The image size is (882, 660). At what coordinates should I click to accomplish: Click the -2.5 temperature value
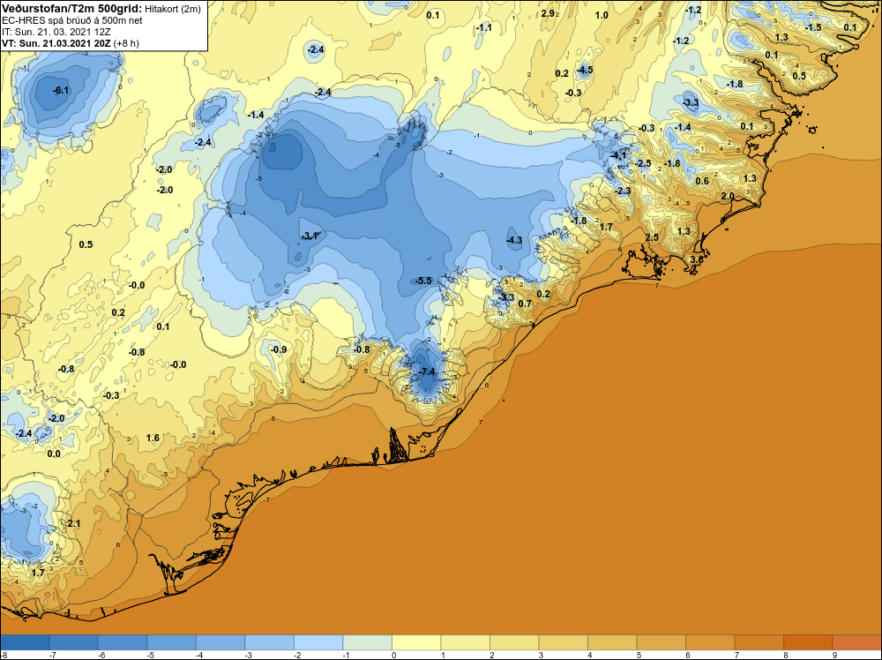642,163
